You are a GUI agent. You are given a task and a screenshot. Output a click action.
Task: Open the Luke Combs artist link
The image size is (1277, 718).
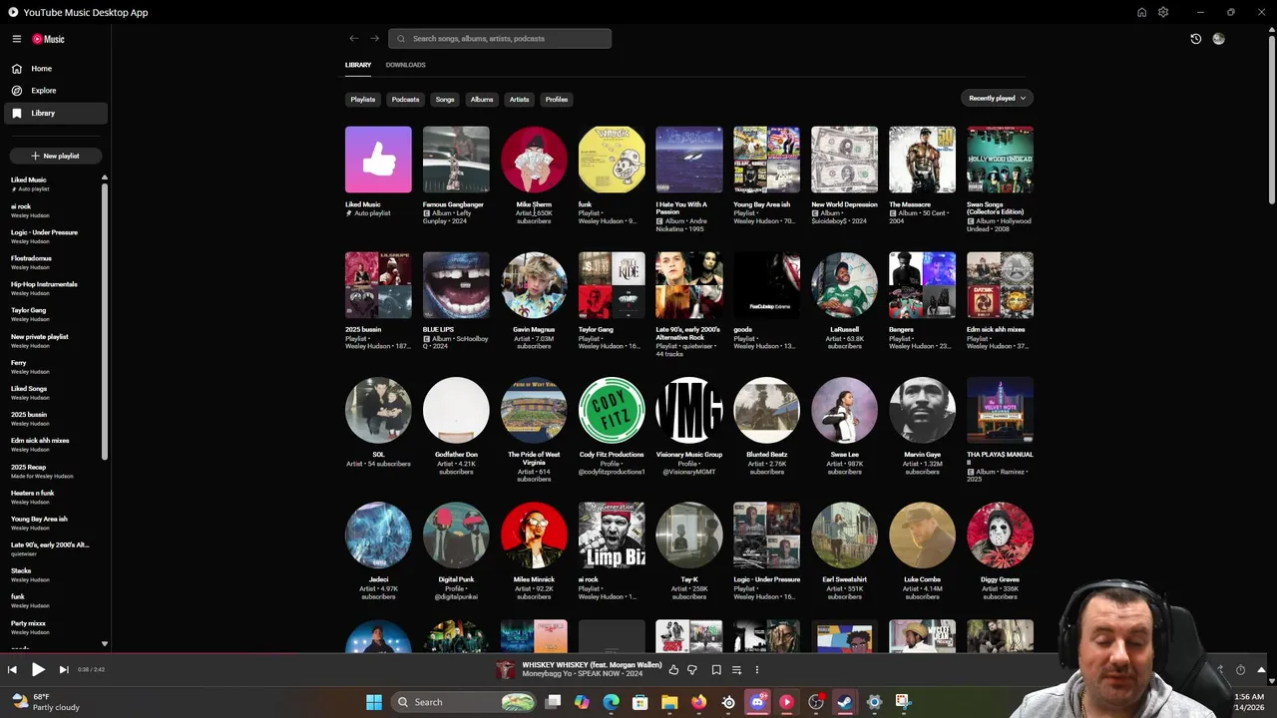tap(922, 579)
